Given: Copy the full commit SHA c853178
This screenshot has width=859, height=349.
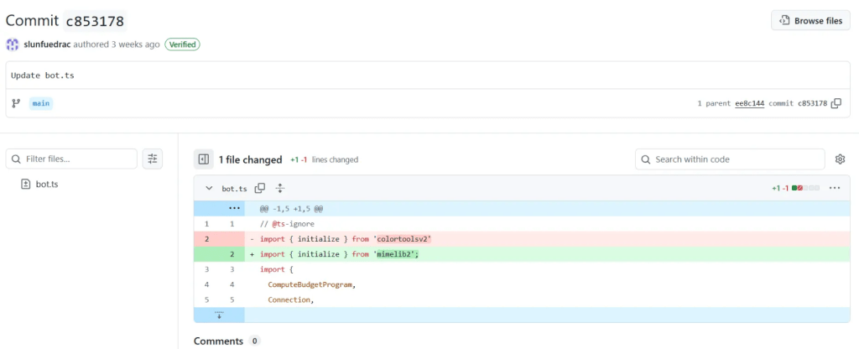Looking at the screenshot, I should 836,104.
